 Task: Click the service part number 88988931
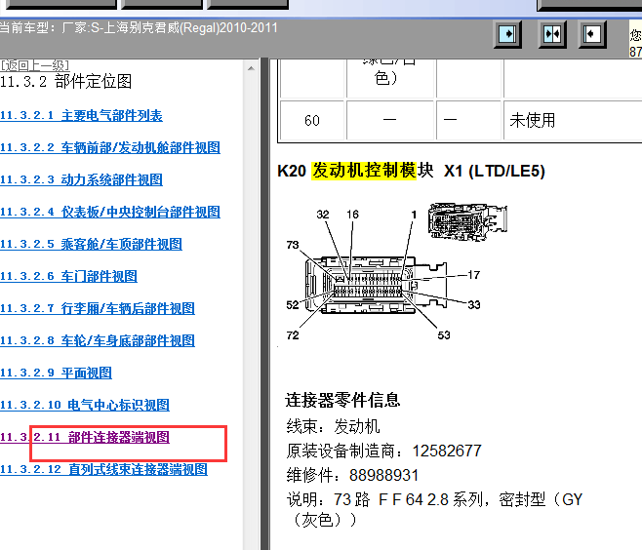click(383, 476)
